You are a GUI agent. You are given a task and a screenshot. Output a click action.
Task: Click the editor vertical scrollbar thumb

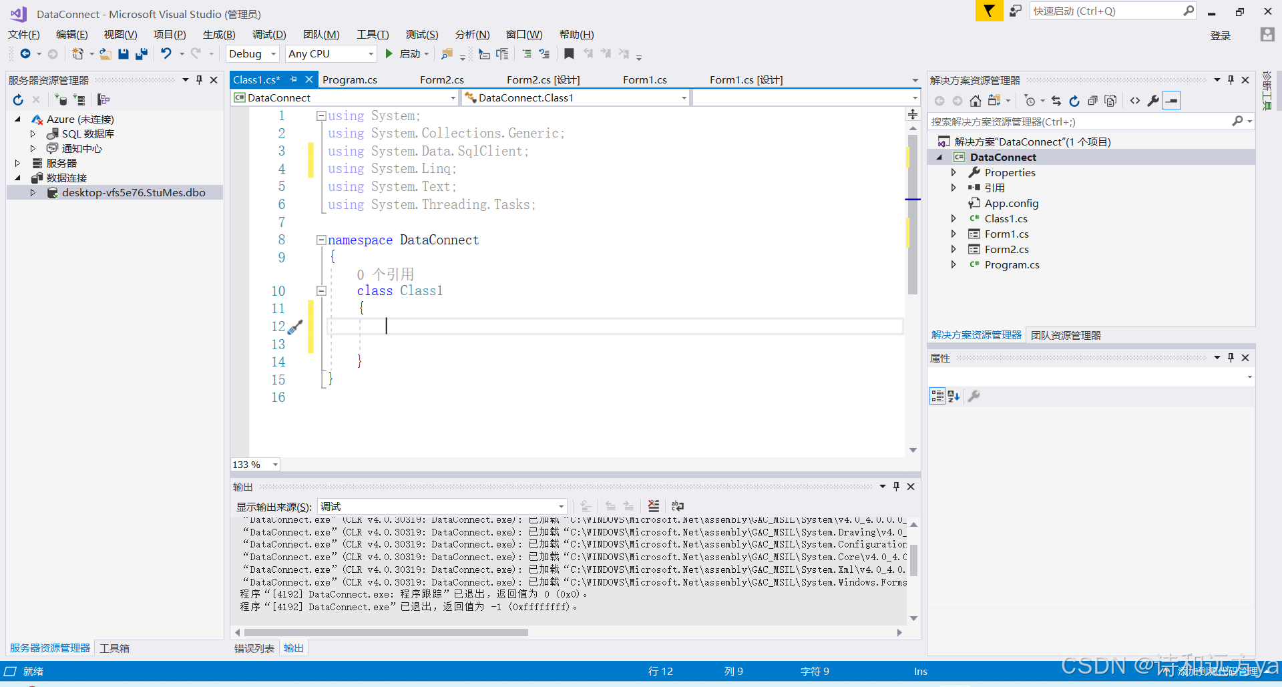click(913, 214)
